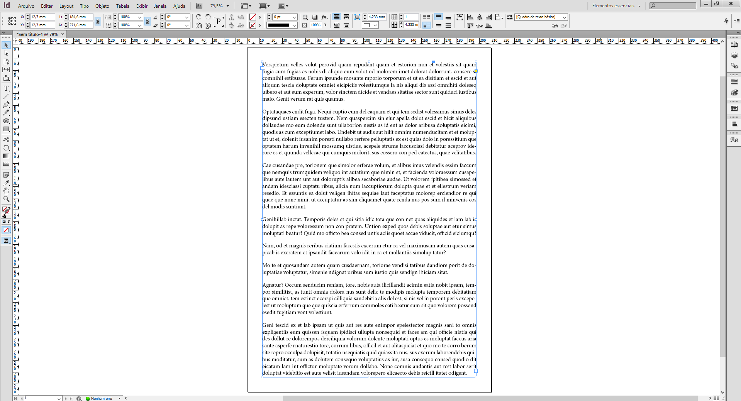Select the Zoom tool in toolbox
Image resolution: width=741 pixels, height=401 pixels.
pyautogui.click(x=6, y=199)
